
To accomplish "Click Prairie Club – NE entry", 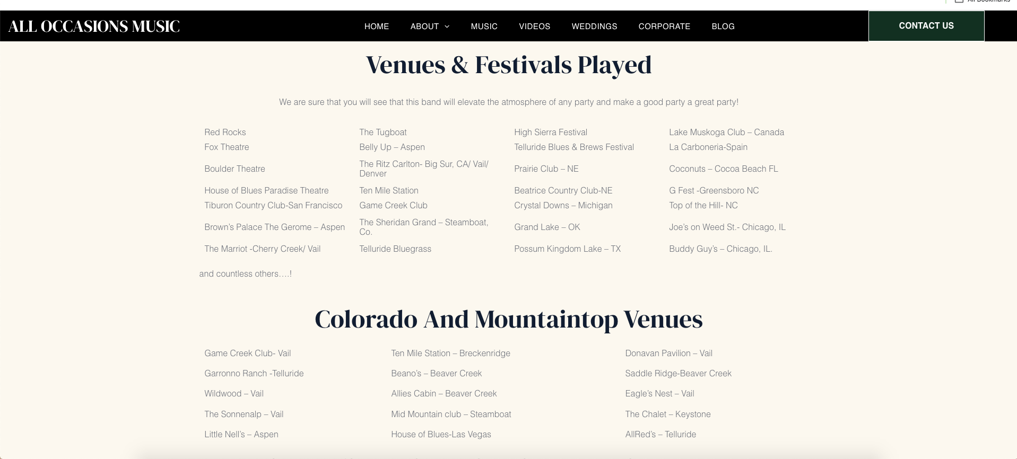I will pos(546,169).
